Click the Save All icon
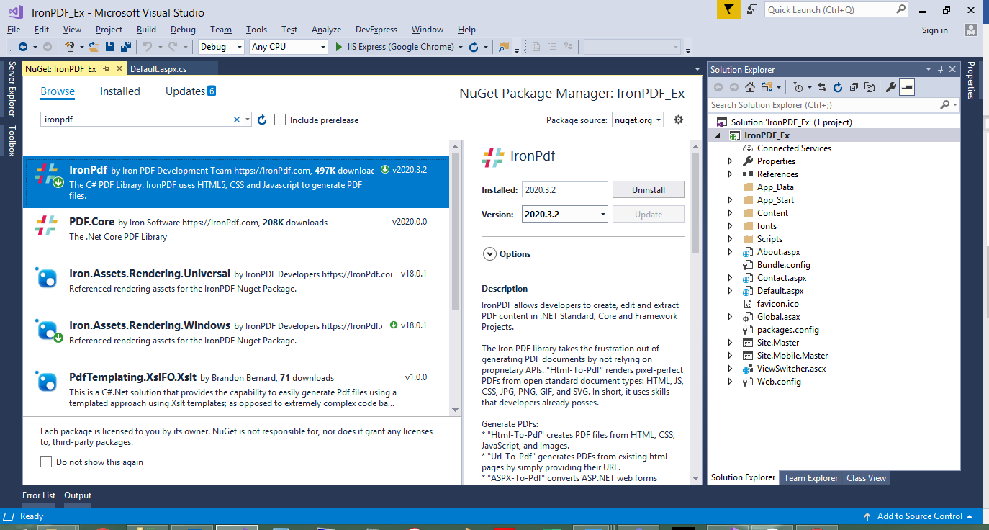The image size is (989, 530). click(126, 47)
